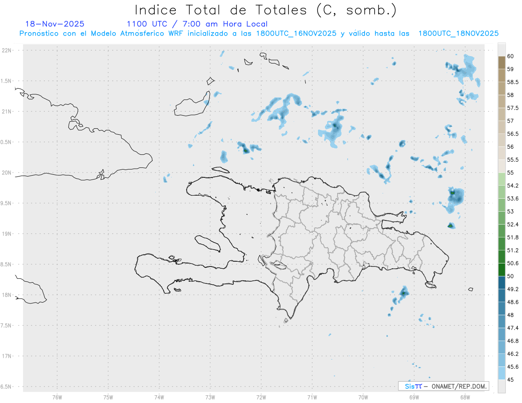Select the '74W' longitude label

point(159,397)
